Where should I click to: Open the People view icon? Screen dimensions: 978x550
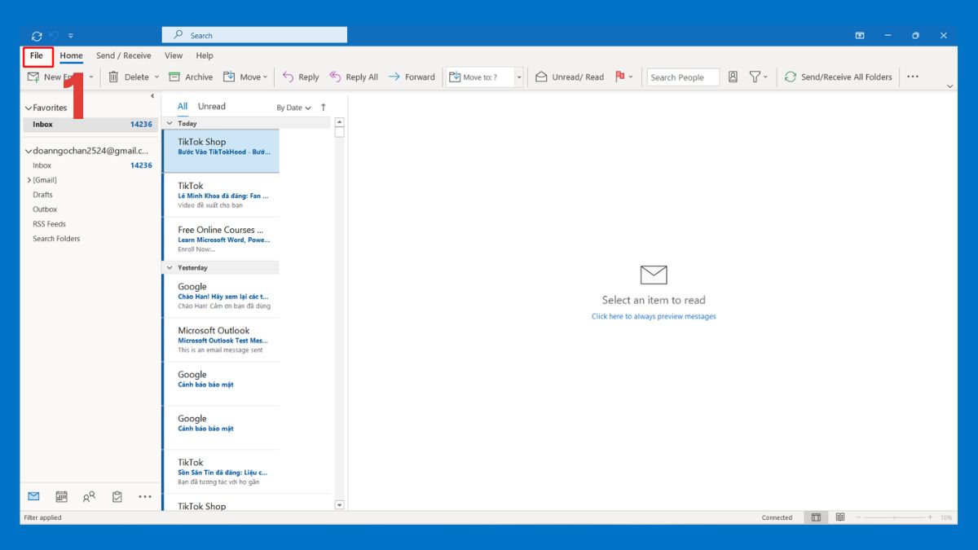[x=89, y=496]
